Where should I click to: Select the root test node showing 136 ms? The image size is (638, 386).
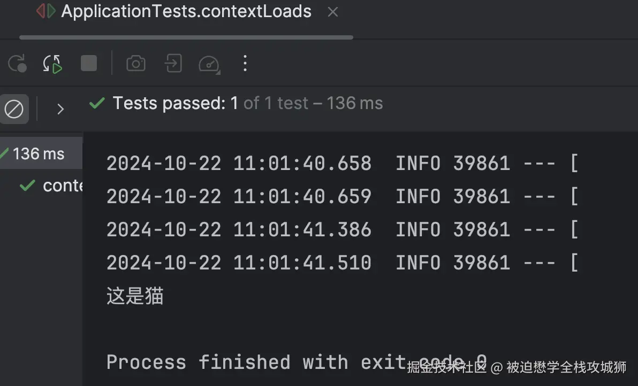click(x=39, y=154)
